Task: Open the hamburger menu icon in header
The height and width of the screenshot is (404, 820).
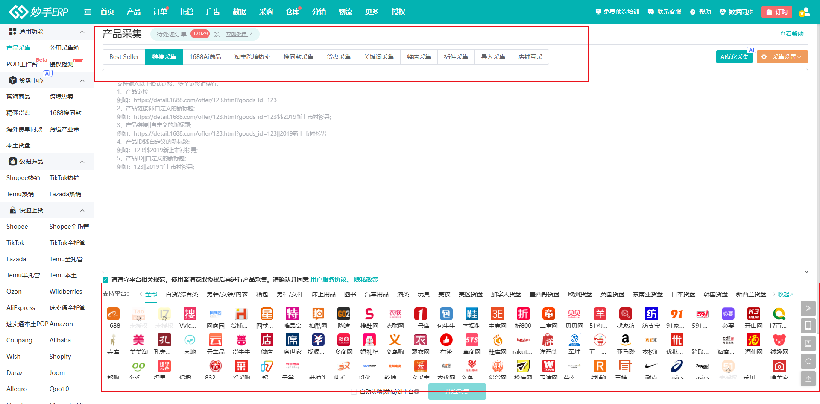Action: pyautogui.click(x=88, y=12)
